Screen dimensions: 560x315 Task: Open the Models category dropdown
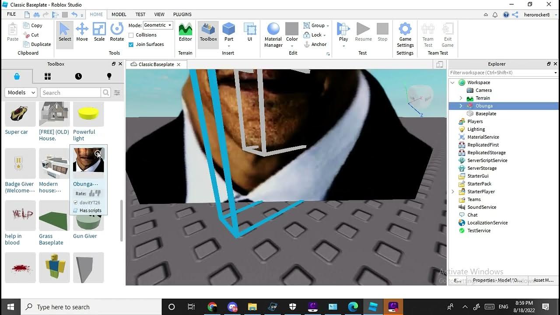[21, 93]
